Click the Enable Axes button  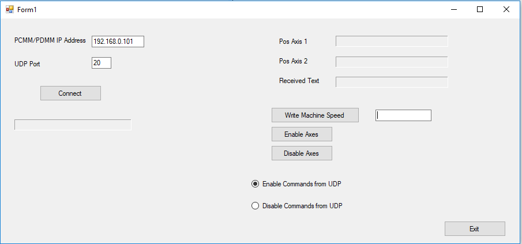tap(302, 134)
